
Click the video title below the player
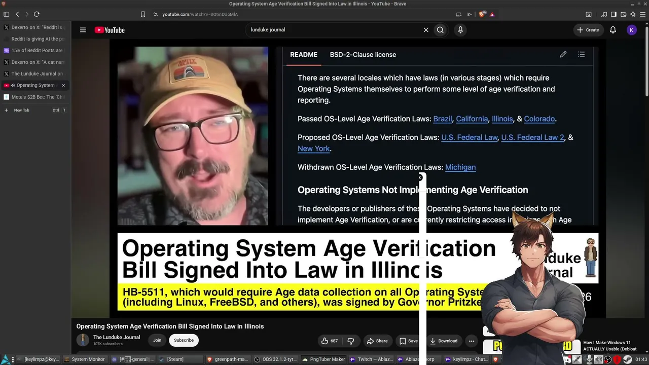click(170, 326)
